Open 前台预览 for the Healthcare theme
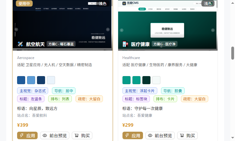The image size is (235, 141). click(x=160, y=135)
